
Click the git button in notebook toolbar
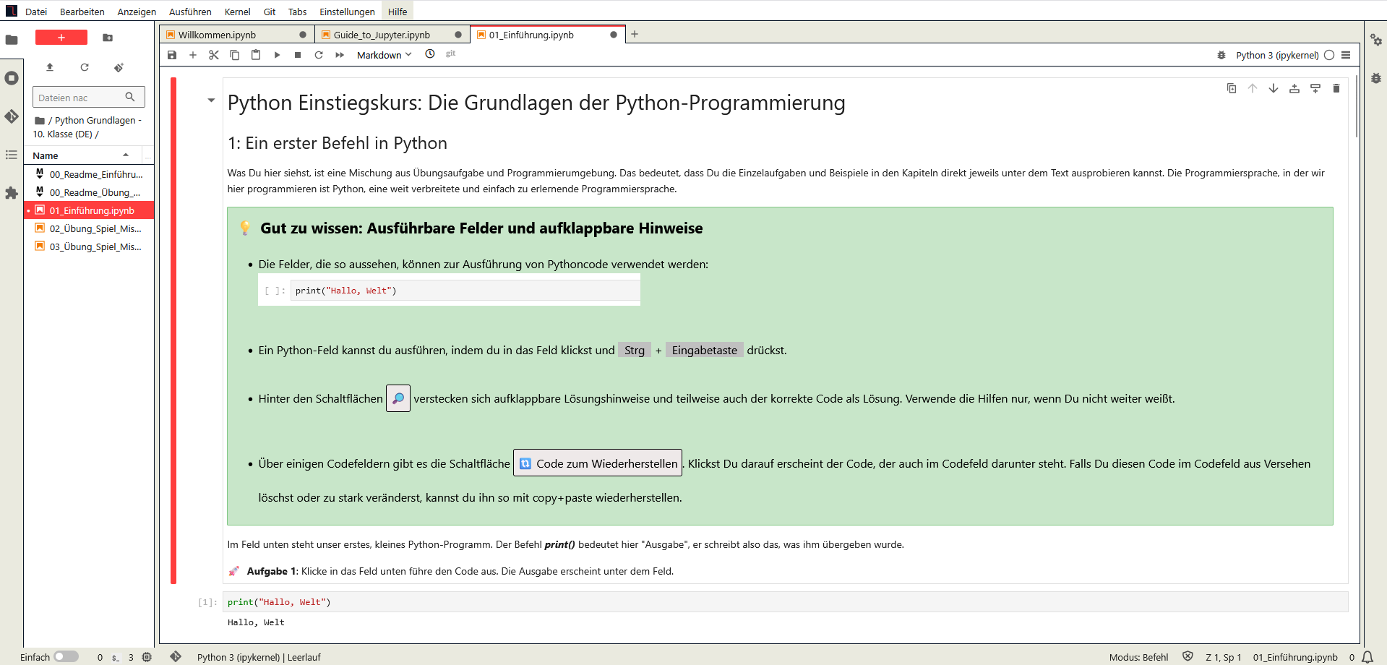(450, 54)
